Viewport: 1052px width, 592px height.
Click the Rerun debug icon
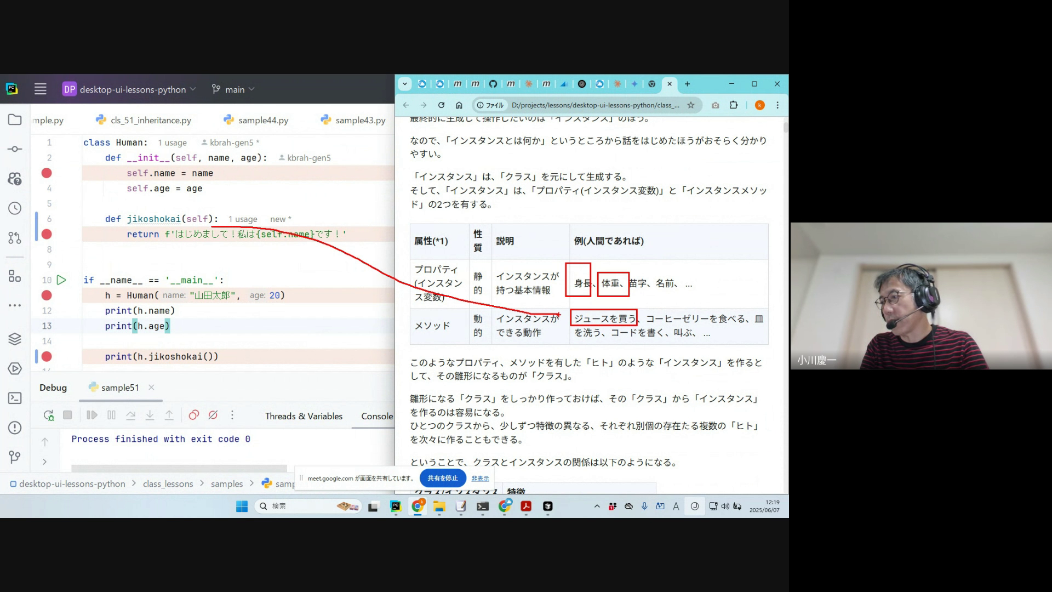coord(49,415)
